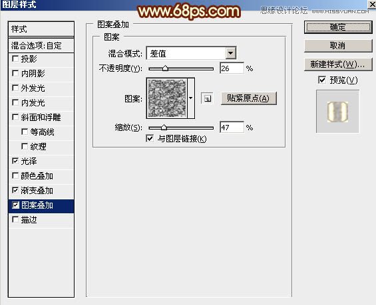Screen dimensions: 376x305
Task: Select 斜面和浮雕 bevel entry label
Action: (41, 118)
